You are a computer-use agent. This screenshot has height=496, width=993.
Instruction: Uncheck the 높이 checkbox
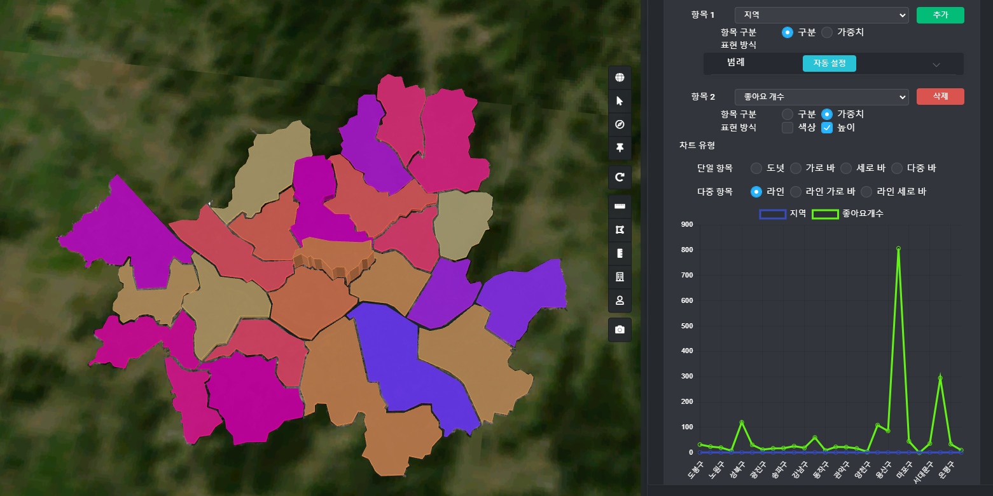[x=827, y=128]
